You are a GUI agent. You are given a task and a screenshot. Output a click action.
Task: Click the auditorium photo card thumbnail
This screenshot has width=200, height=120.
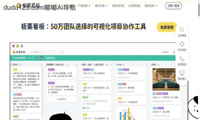tap(166, 79)
